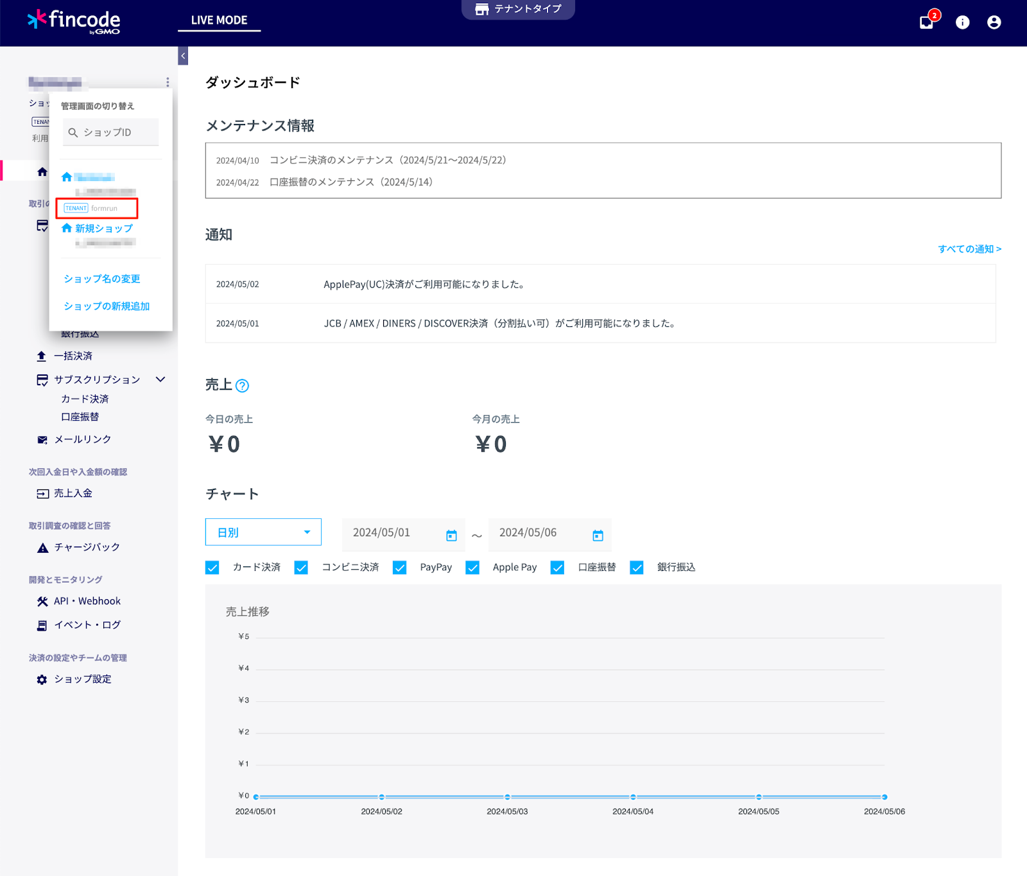Click the sales help question mark icon
Image resolution: width=1027 pixels, height=876 pixels.
242,386
